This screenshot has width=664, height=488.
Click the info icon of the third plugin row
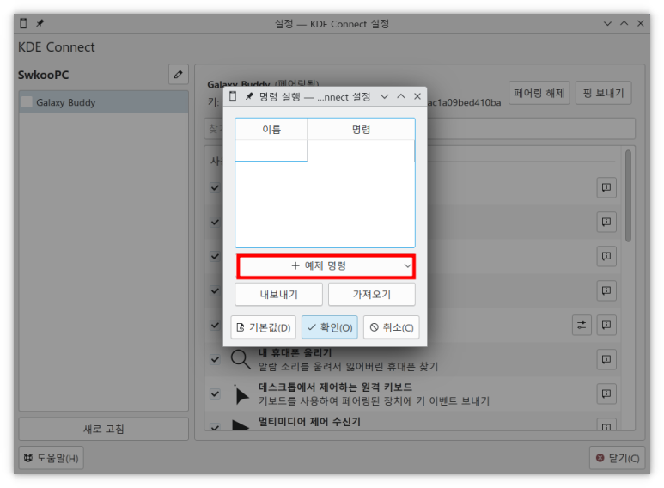pos(606,256)
